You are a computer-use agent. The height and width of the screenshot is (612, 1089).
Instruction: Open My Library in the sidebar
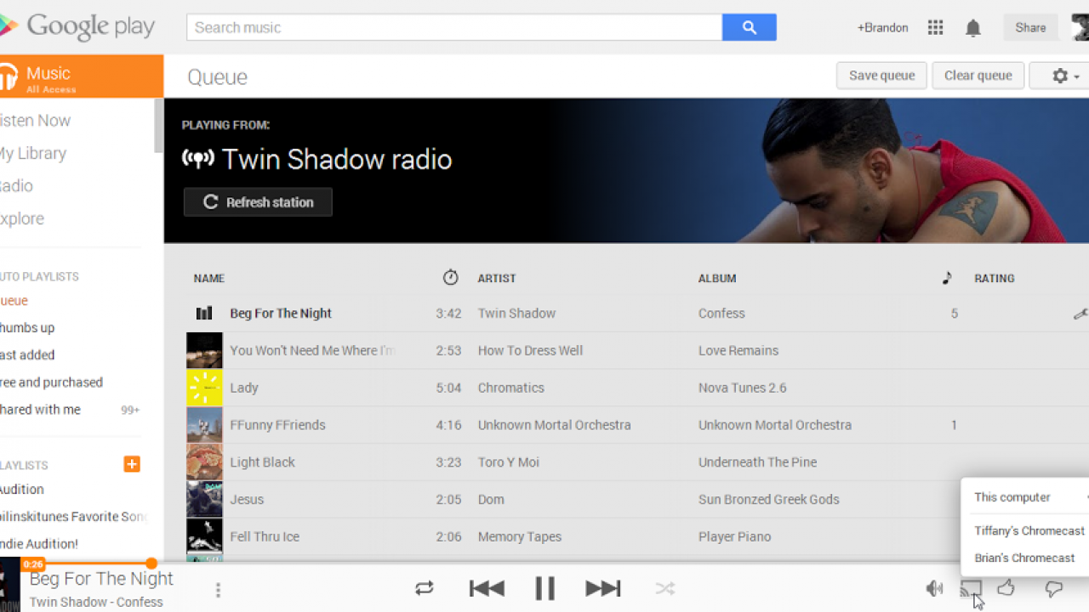pyautogui.click(x=32, y=153)
